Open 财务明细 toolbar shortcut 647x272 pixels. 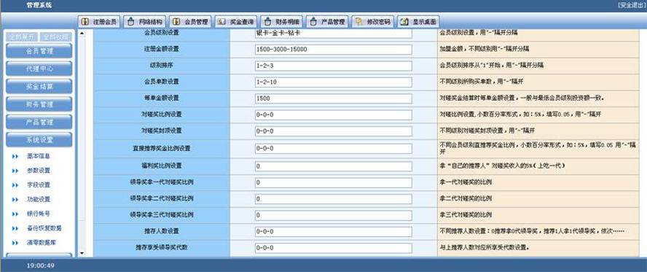[281, 21]
